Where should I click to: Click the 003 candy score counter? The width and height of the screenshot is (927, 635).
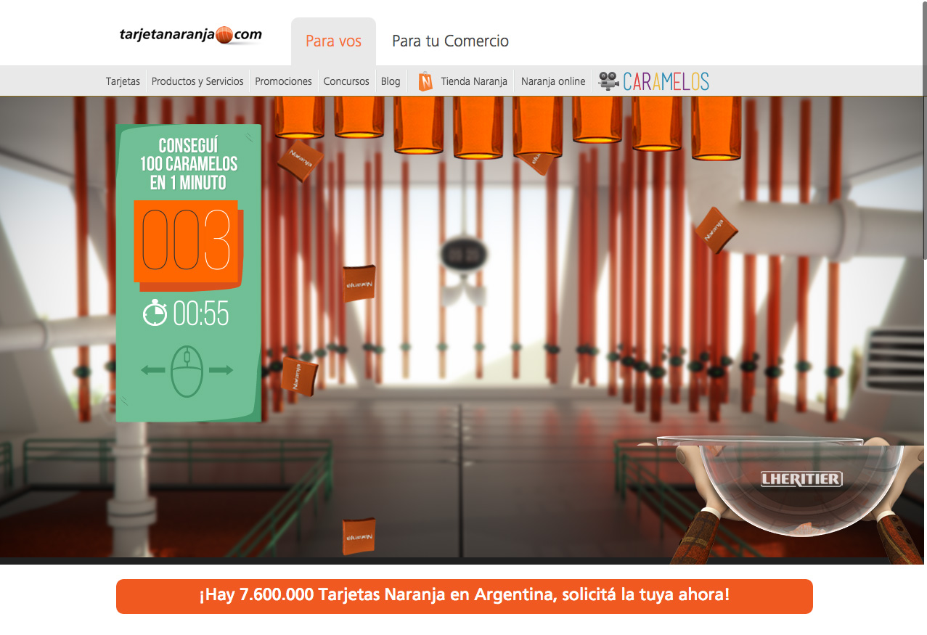tap(187, 241)
